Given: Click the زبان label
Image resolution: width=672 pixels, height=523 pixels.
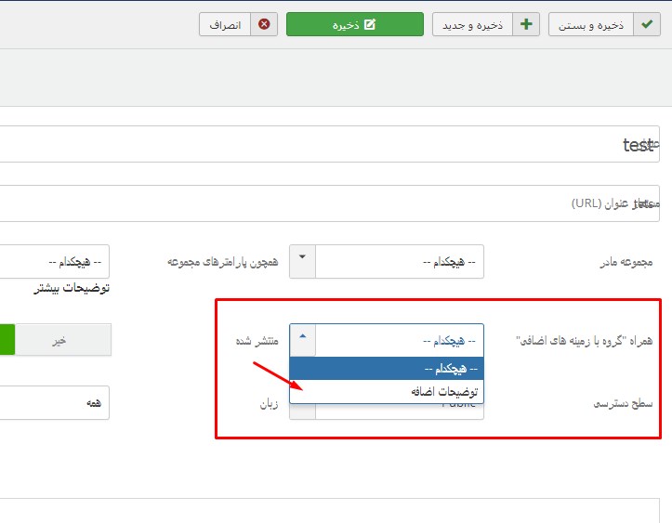Looking at the screenshot, I should [270, 403].
